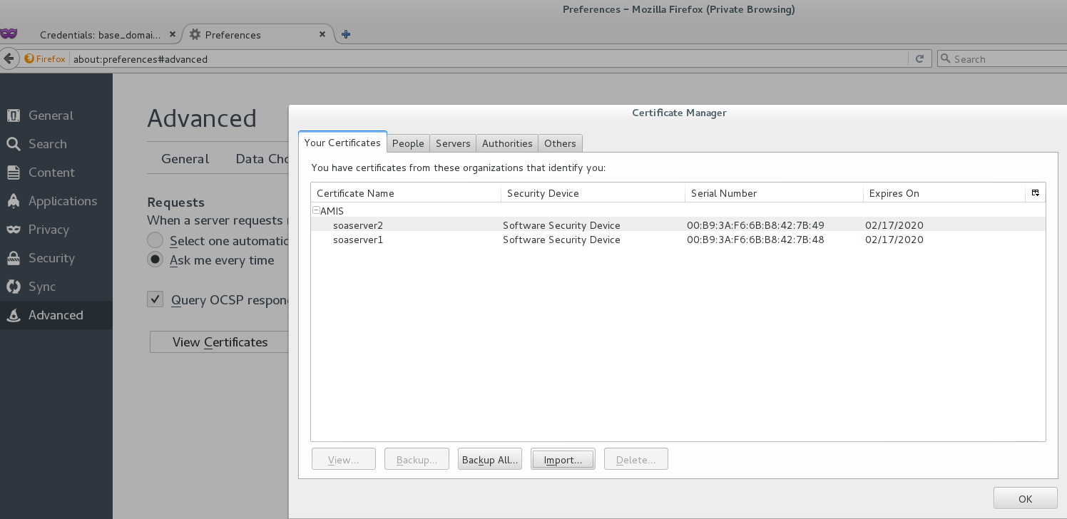The height and width of the screenshot is (519, 1067).
Task: Reload the page with the refresh icon
Action: coord(919,58)
